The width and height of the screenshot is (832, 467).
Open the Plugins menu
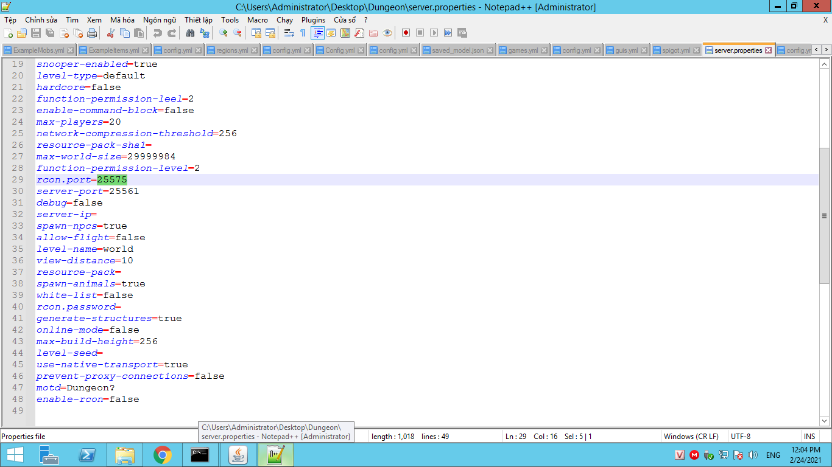coord(313,20)
